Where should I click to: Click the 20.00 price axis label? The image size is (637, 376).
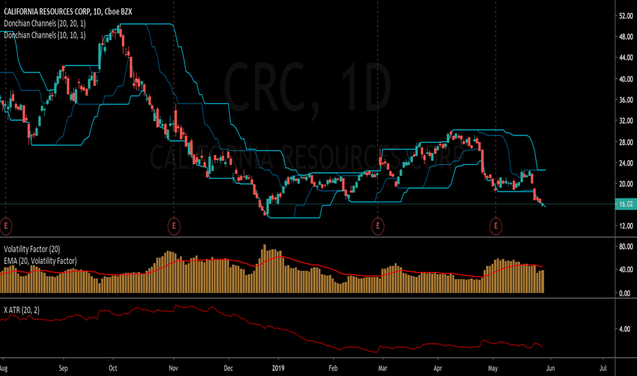tap(626, 184)
